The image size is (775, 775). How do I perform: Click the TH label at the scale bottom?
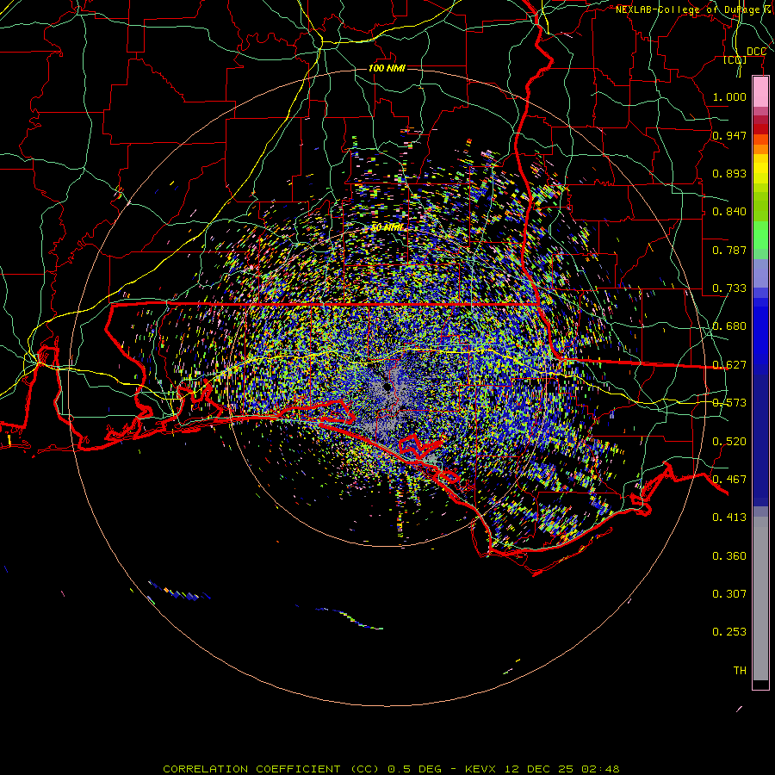(740, 671)
